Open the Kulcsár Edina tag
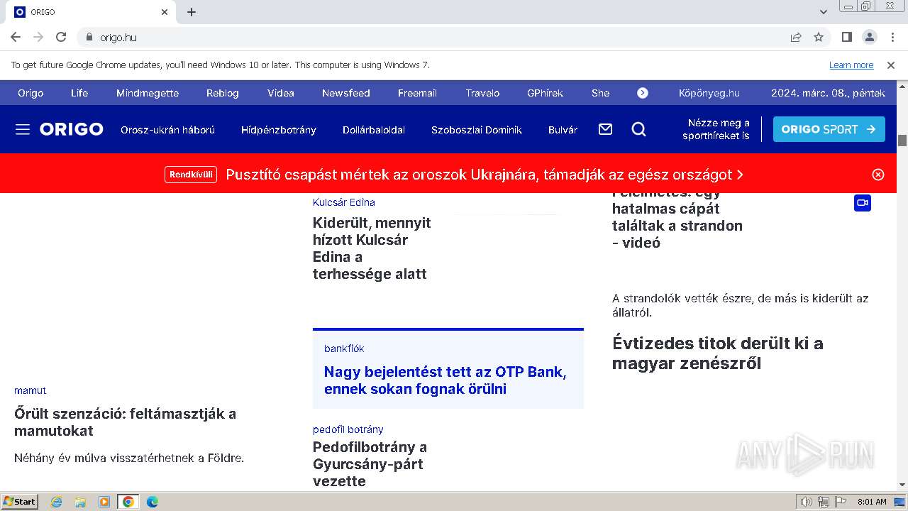 (344, 202)
